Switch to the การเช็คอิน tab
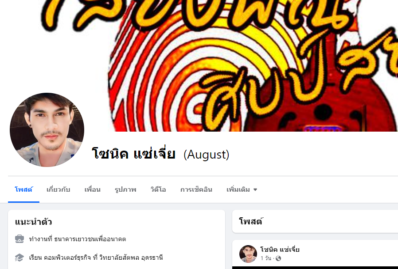Viewport: 398px width, 269px height. point(196,189)
